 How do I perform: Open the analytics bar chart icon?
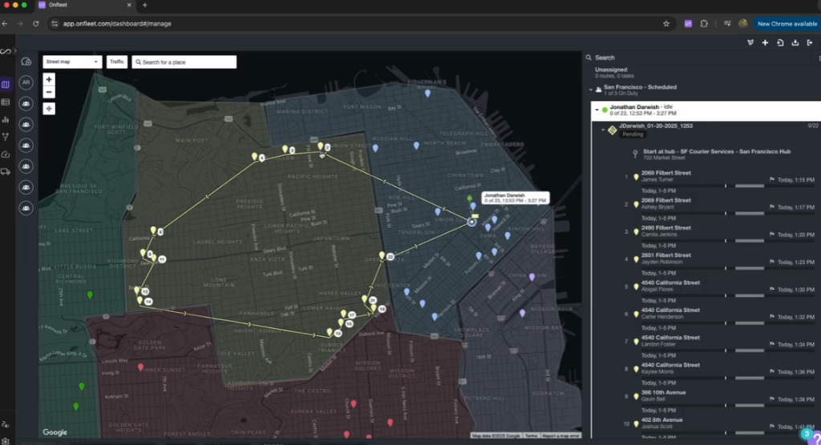coord(6,120)
